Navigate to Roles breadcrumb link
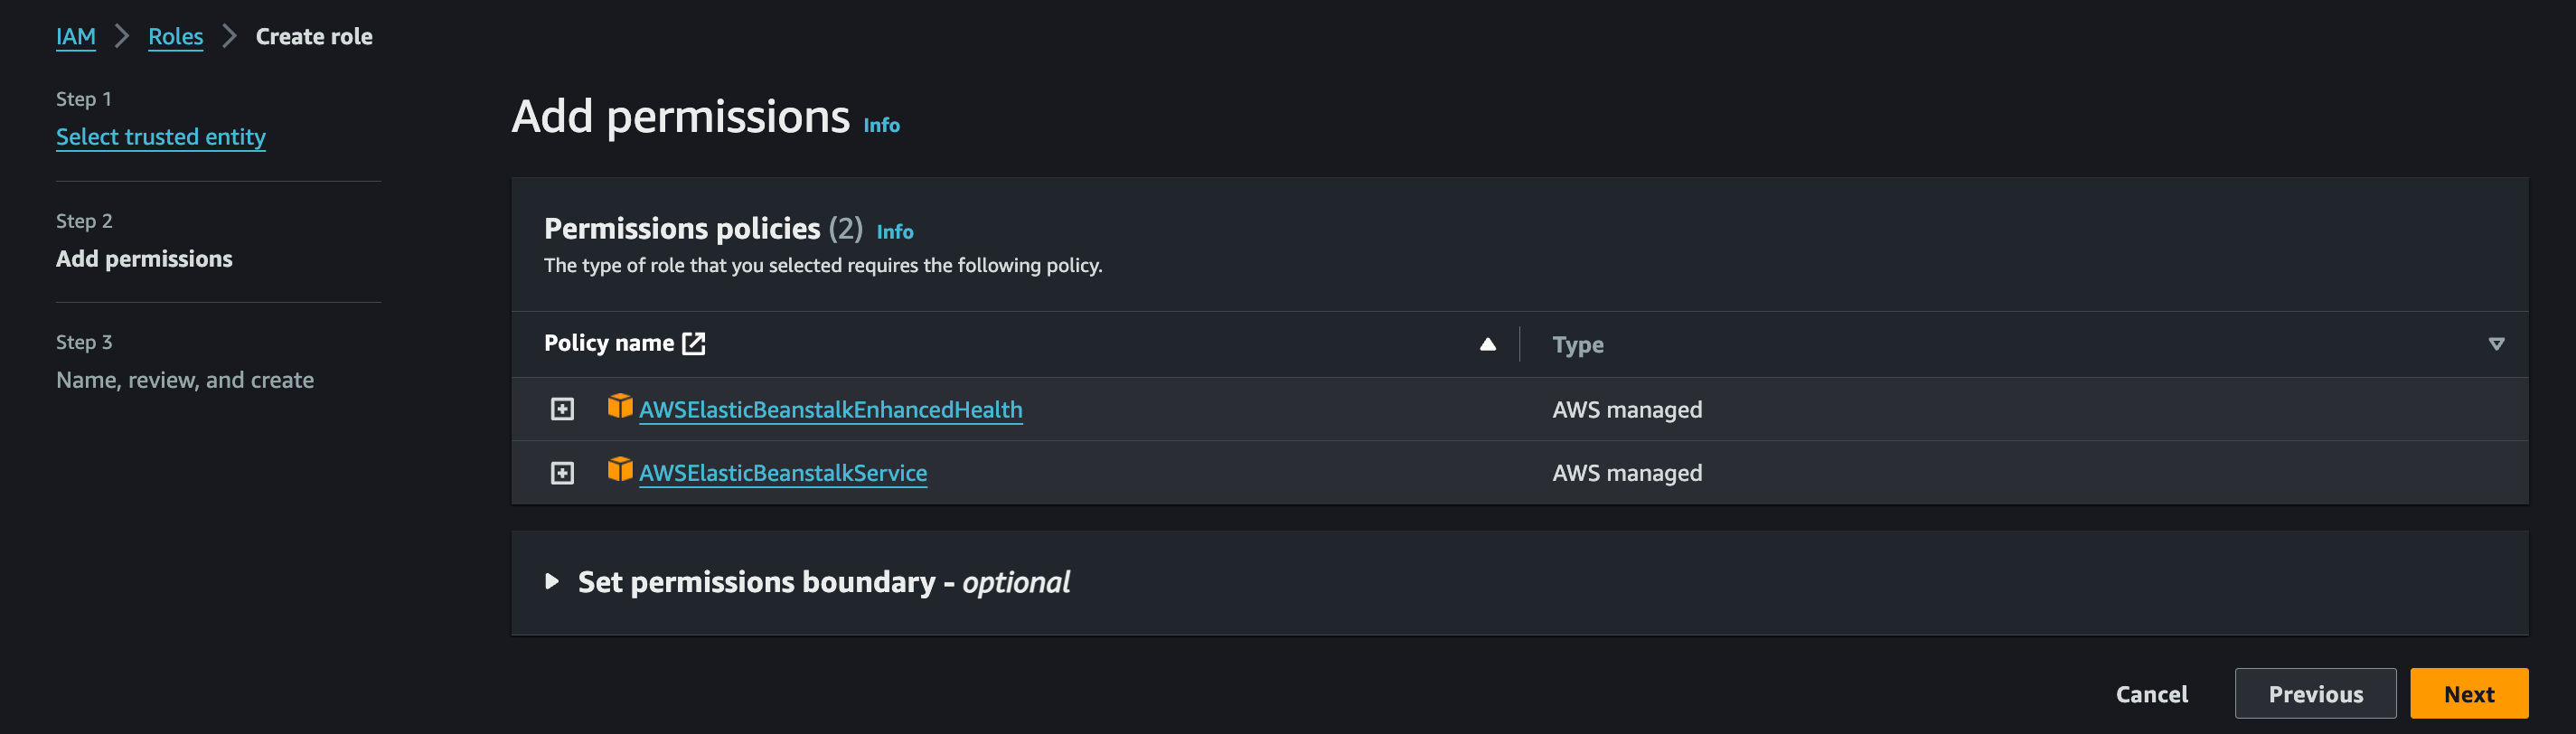Image resolution: width=2576 pixels, height=734 pixels. (x=176, y=37)
